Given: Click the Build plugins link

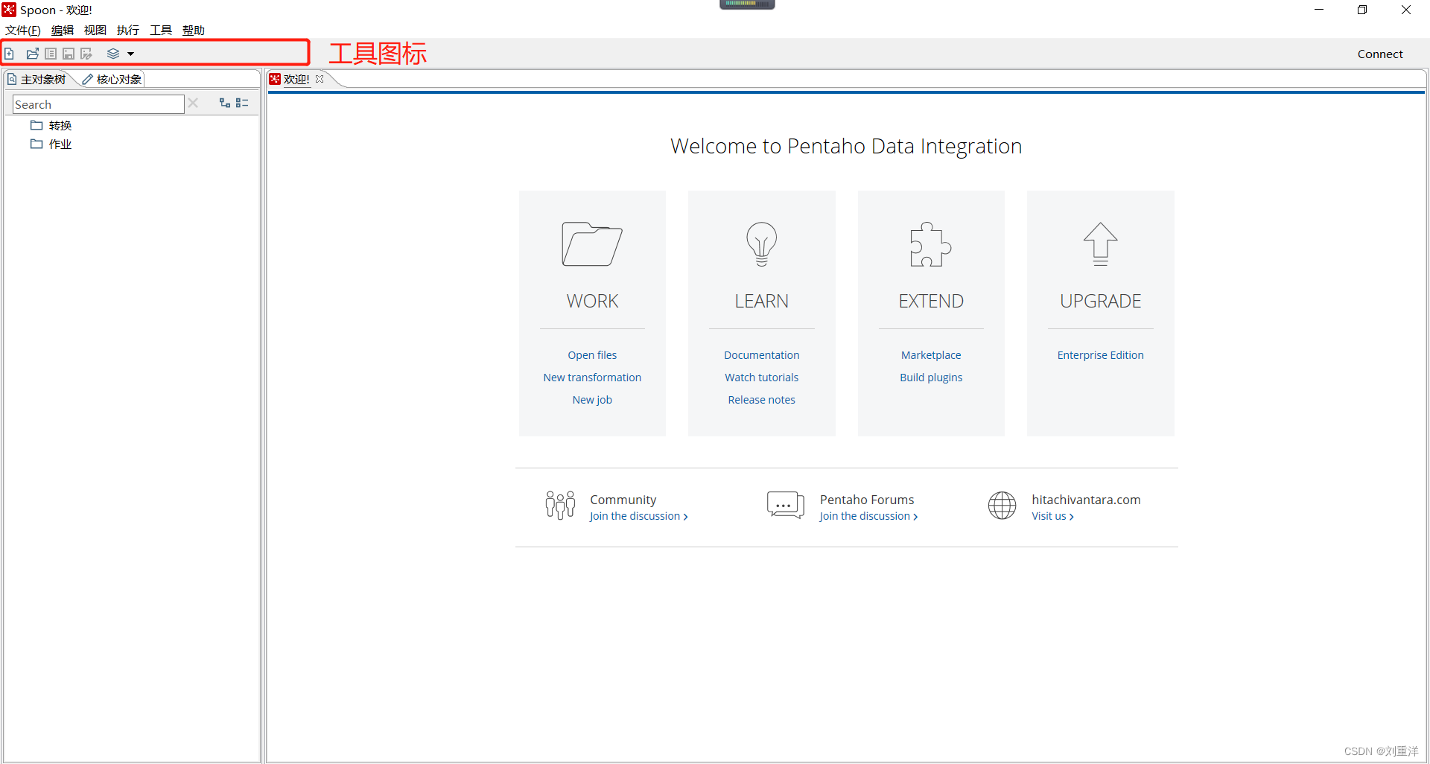Looking at the screenshot, I should click(931, 378).
